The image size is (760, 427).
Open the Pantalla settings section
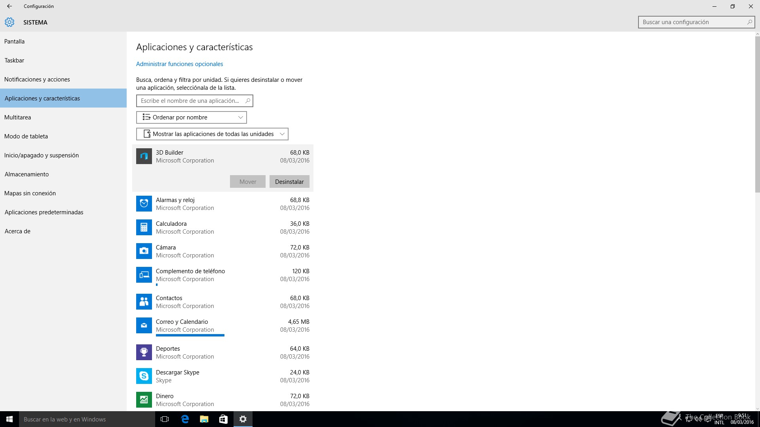63,41
